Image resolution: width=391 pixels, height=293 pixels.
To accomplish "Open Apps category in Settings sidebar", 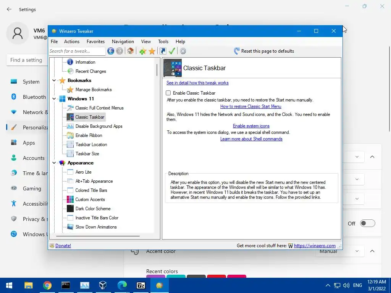I will (23, 143).
